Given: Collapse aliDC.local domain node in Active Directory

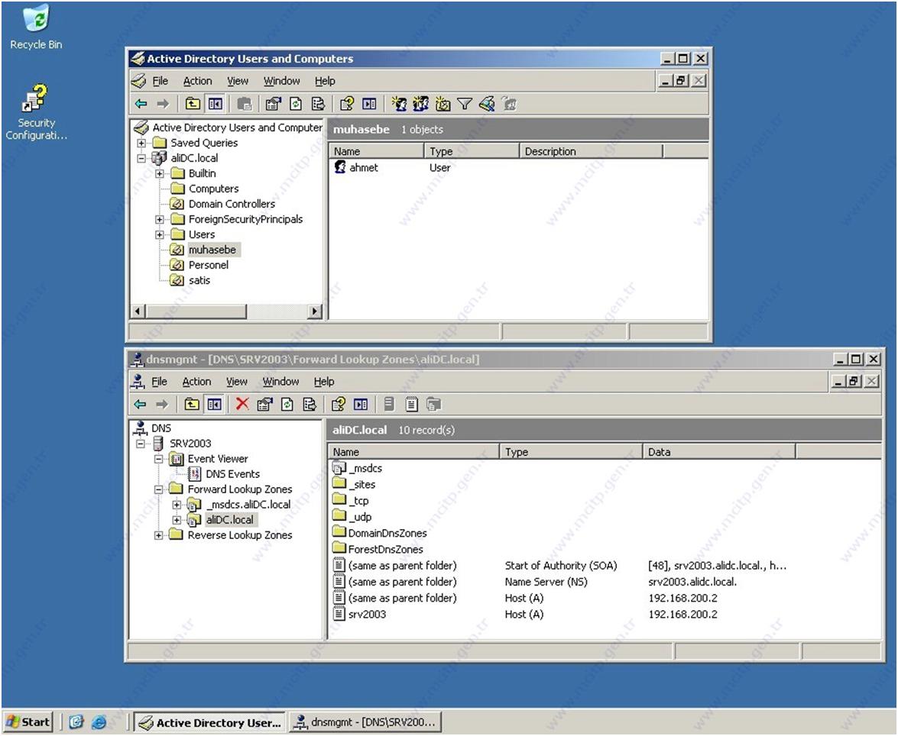Looking at the screenshot, I should tap(141, 158).
